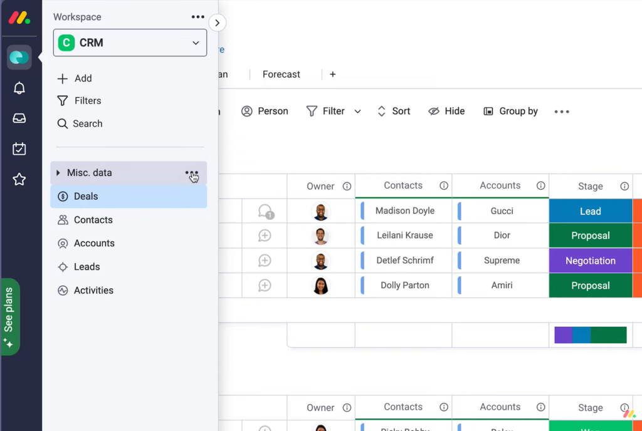Open My Work checklist icon in left navbar
Viewport: 642px width, 431px height.
[19, 148]
